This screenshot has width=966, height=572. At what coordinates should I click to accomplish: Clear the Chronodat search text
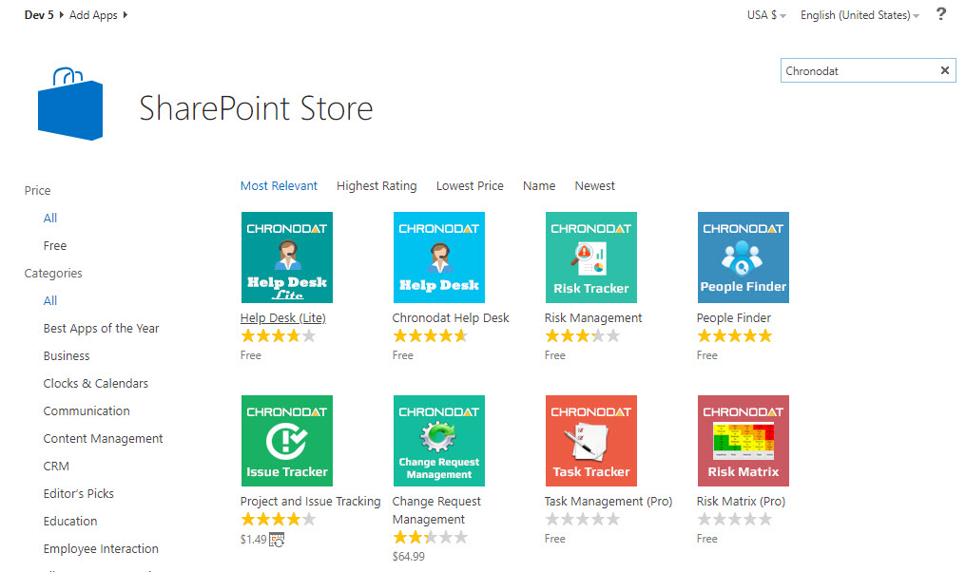(x=944, y=71)
